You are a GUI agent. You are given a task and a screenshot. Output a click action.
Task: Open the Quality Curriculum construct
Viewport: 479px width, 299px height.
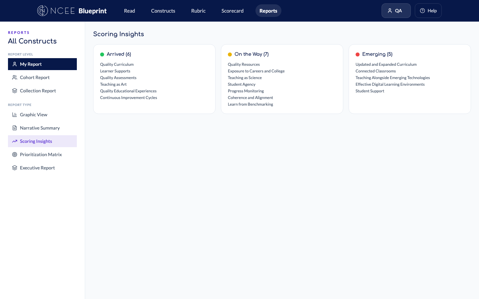[x=117, y=64]
